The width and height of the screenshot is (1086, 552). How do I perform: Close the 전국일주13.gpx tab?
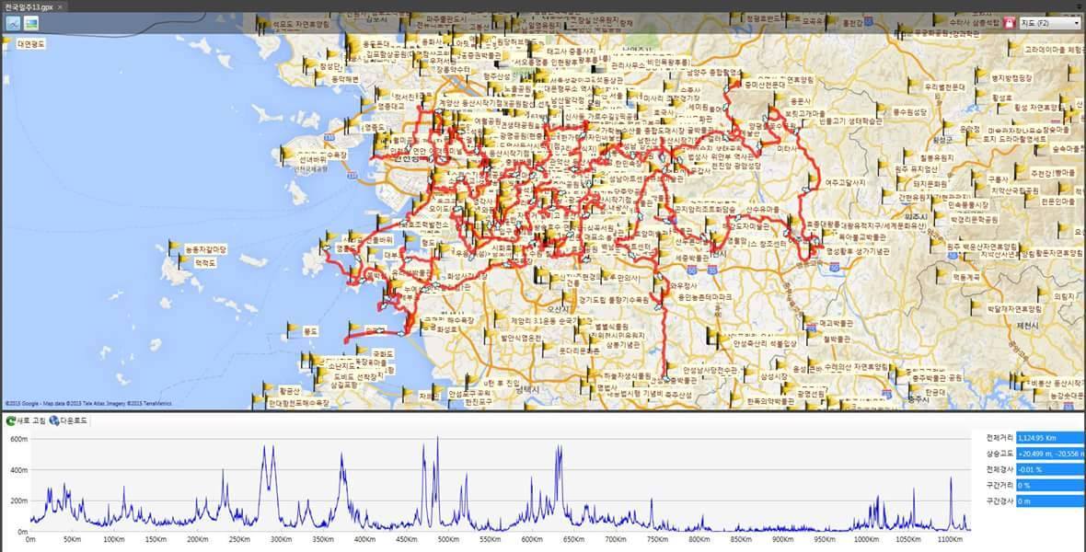pyautogui.click(x=60, y=6)
